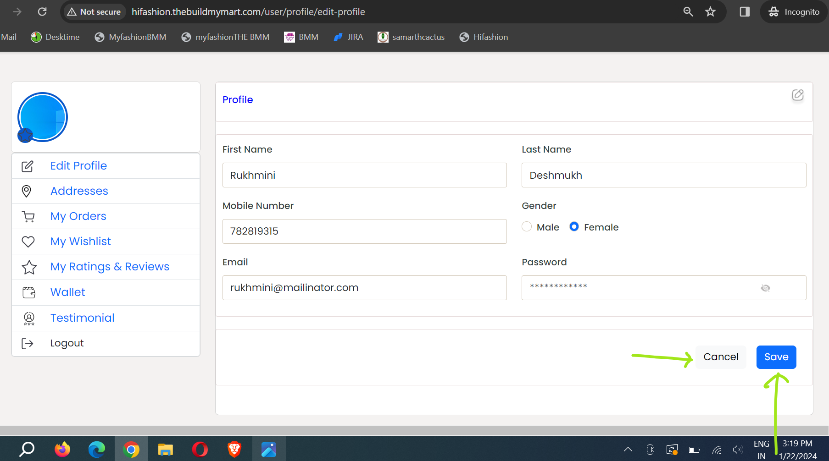Click the Testimonial badge icon
This screenshot has width=829, height=461.
tap(29, 318)
